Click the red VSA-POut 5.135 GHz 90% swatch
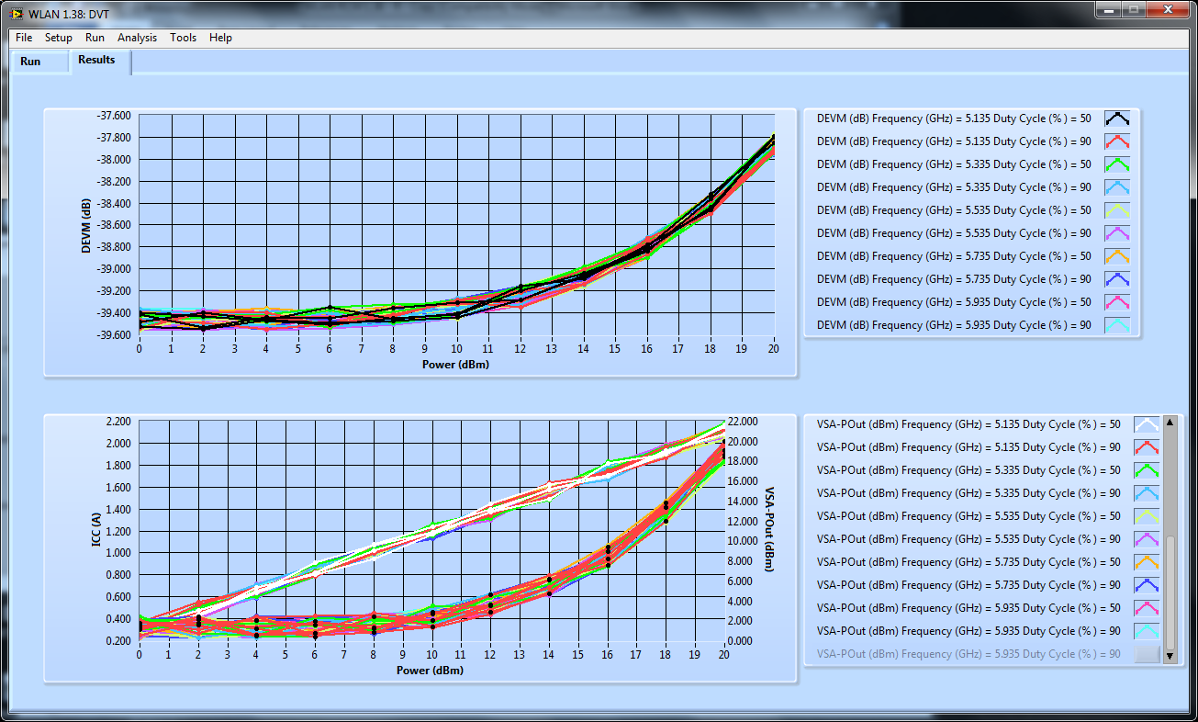This screenshot has height=722, width=1198. coord(1146,447)
